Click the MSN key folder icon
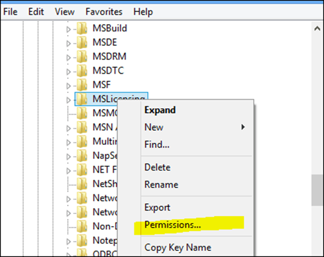The image size is (324, 257). pos(82,127)
